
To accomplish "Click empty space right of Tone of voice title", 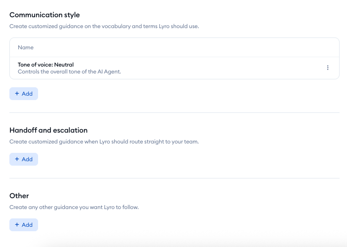I will (x=198, y=65).
